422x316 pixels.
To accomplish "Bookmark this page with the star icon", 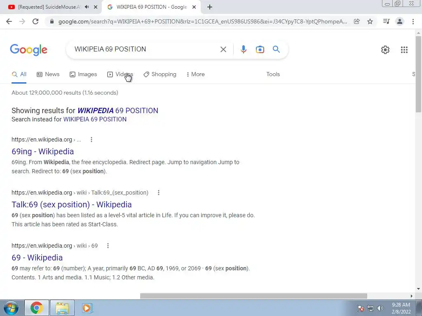I will click(370, 21).
